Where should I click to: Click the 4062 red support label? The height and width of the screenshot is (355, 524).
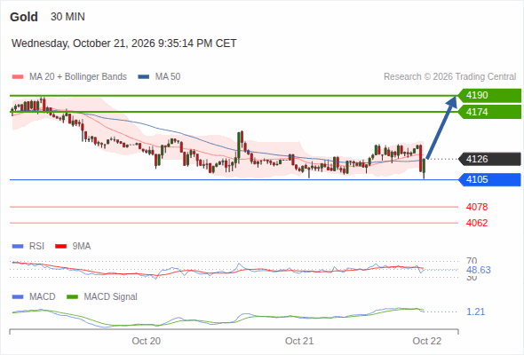(477, 223)
